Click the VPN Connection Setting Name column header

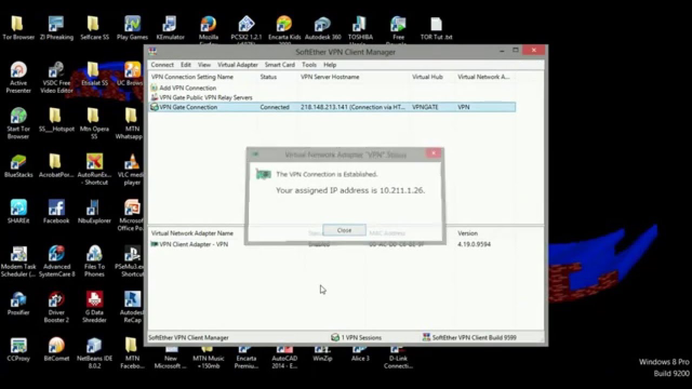point(192,77)
